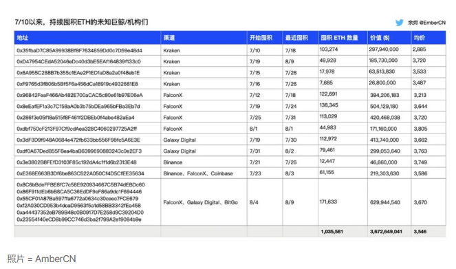This screenshot has width=456, height=269.
Task: Select address 0x35fbaD7C85A99938Bf8F7634859Dd0c7D59e48d4
Action: point(79,50)
